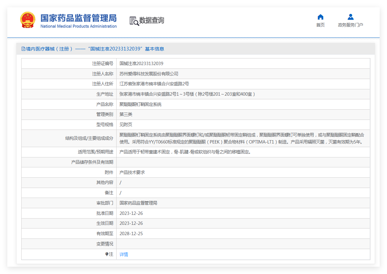Image resolution: width=387 pixels, height=274 pixels.
Task: Click the 批准日期 row label
Action: (105, 213)
